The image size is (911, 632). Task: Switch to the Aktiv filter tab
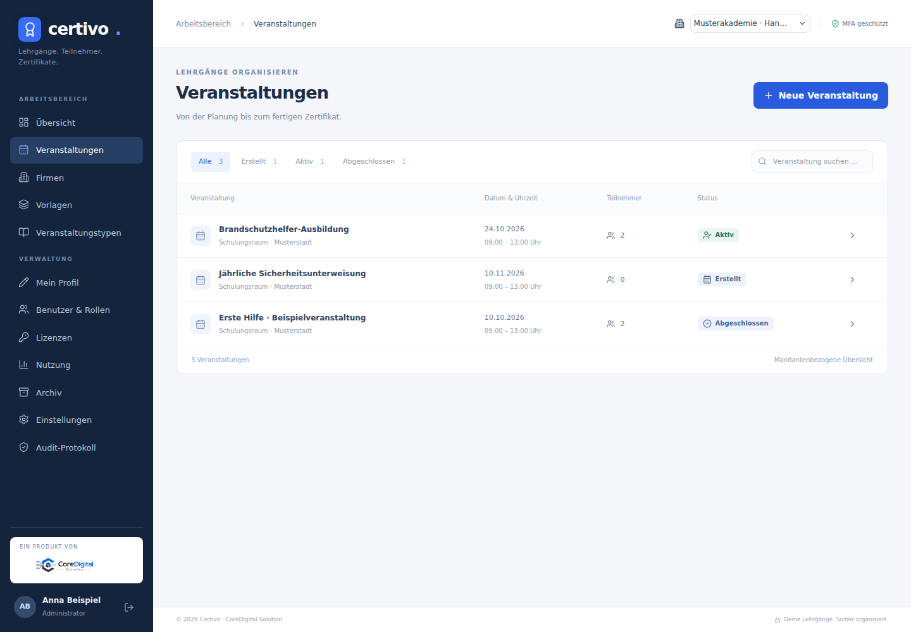coord(310,162)
